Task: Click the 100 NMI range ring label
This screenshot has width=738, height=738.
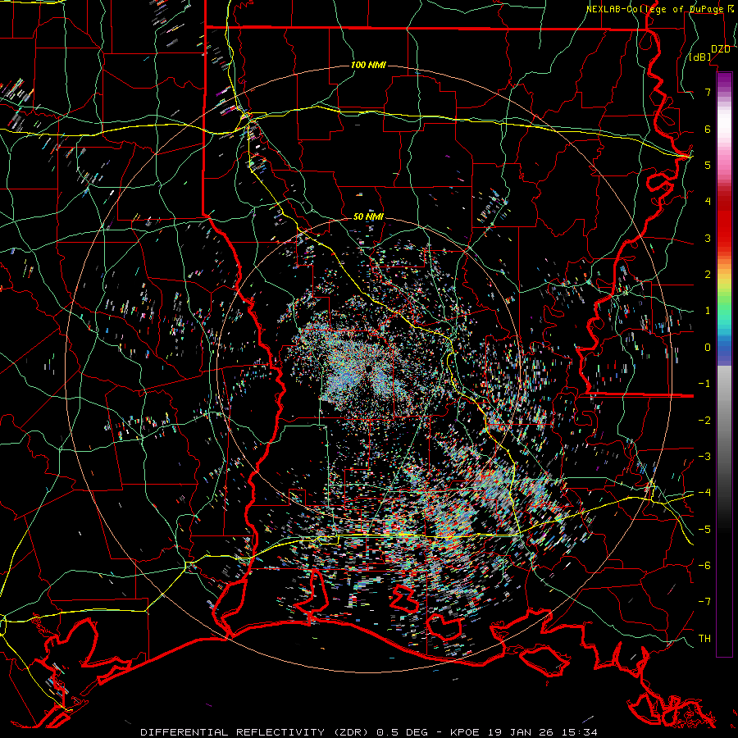Action: point(368,65)
